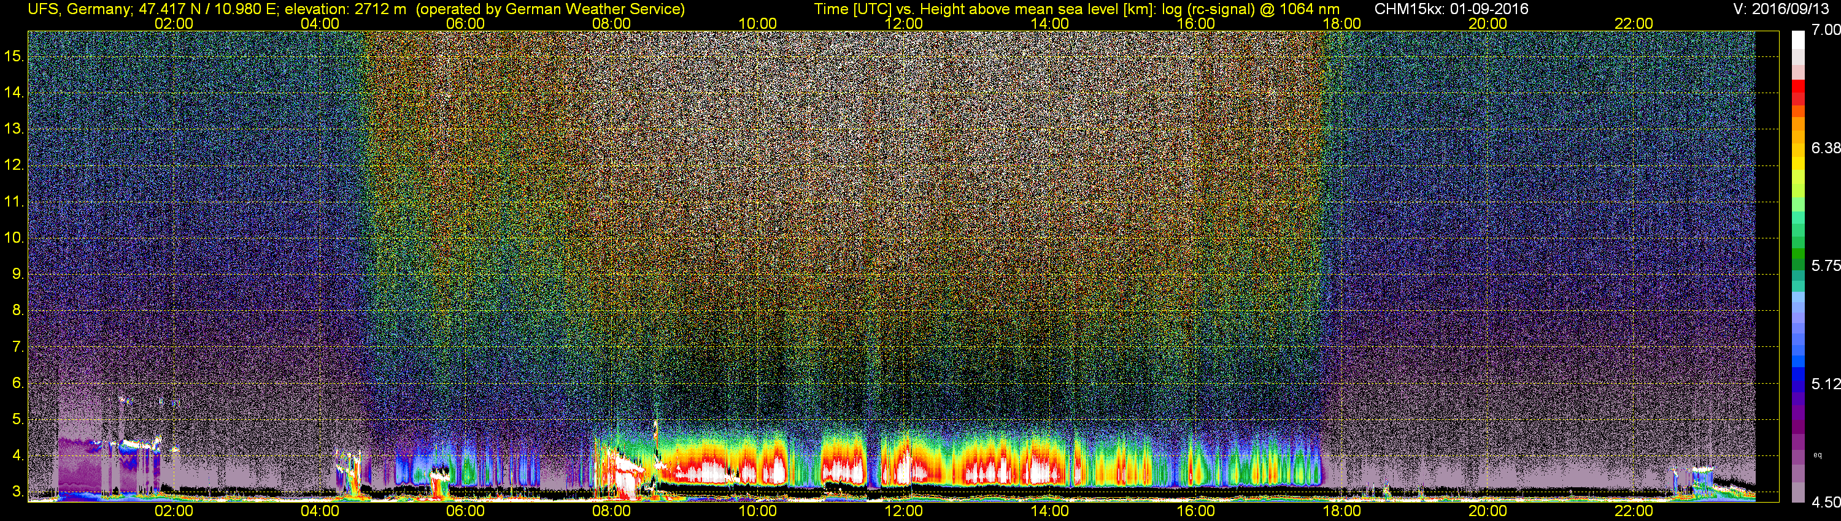1841x521 pixels.
Task: Click the 4.50 value on the color scale
Action: click(1825, 503)
